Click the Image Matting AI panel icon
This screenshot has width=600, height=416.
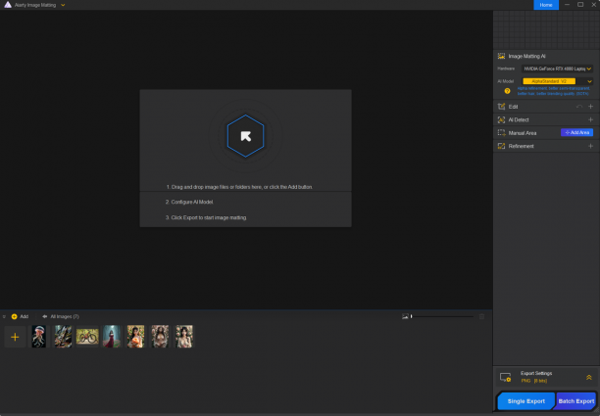(x=501, y=56)
